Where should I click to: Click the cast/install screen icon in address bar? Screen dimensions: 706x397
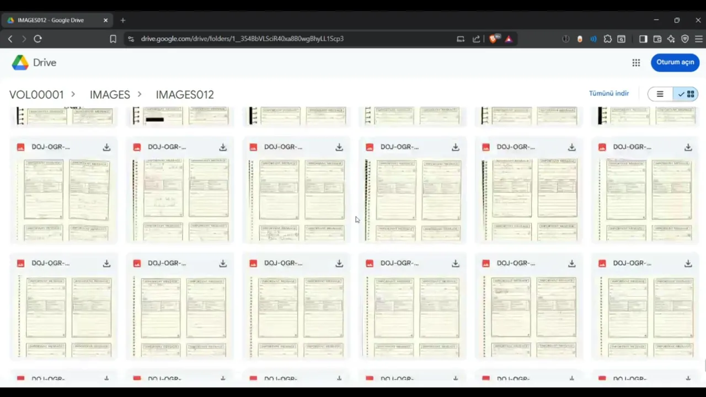[x=461, y=39]
